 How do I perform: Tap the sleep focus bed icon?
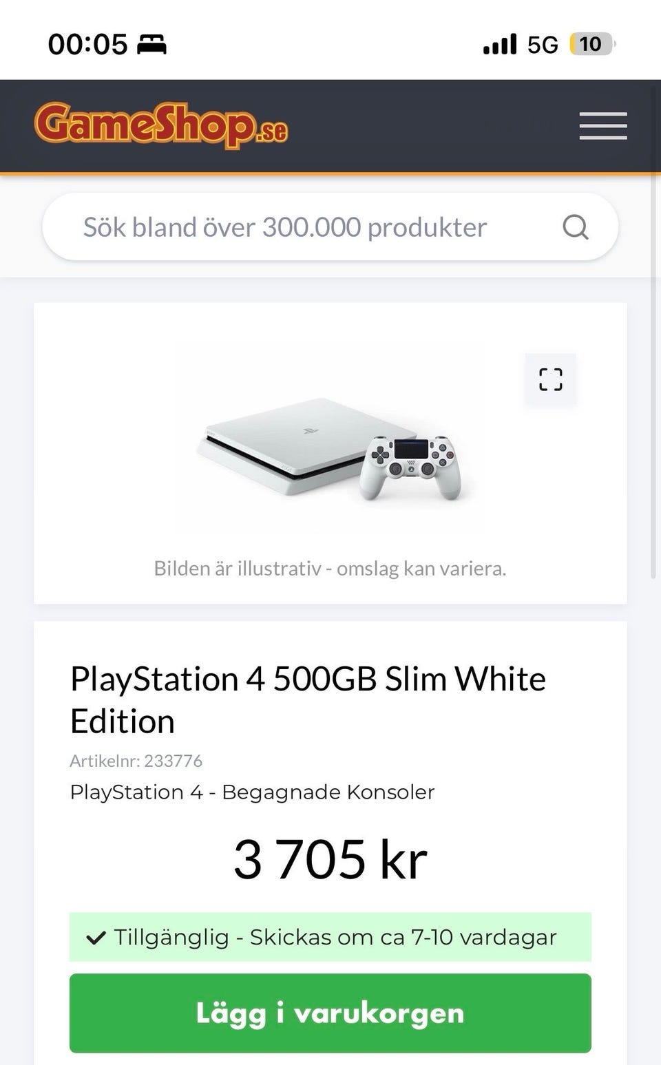[151, 45]
